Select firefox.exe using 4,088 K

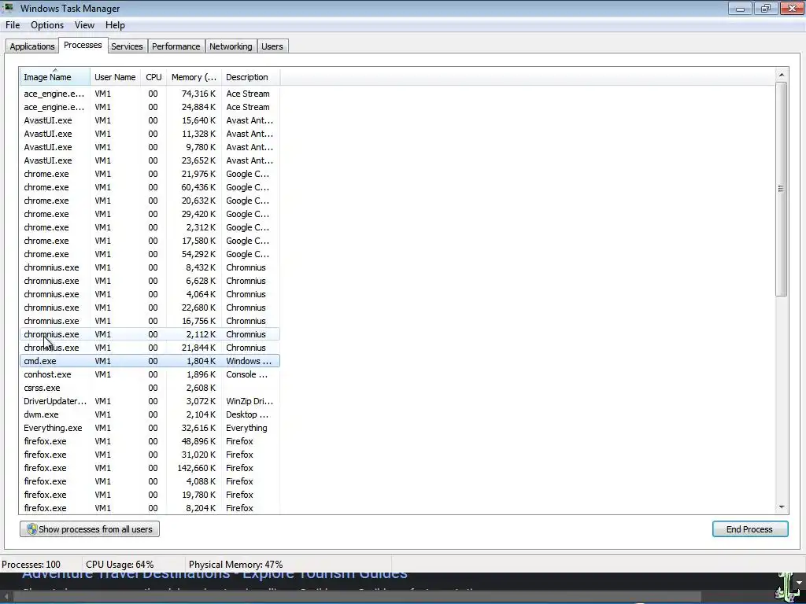pyautogui.click(x=150, y=481)
